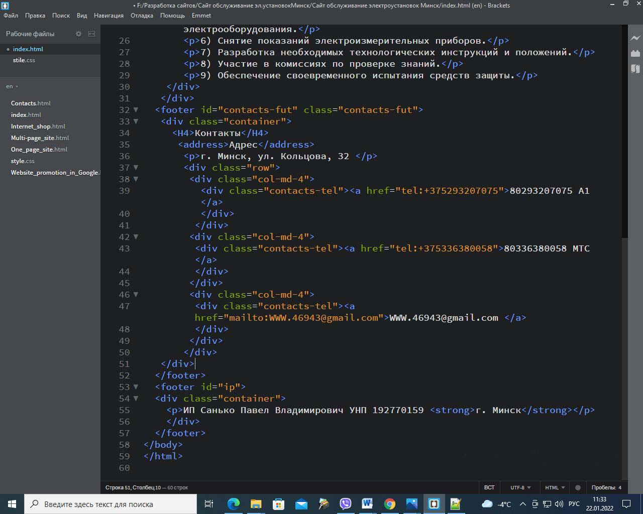Open the UTF-8 encoding dropdown
This screenshot has height=514, width=643.
(520, 487)
